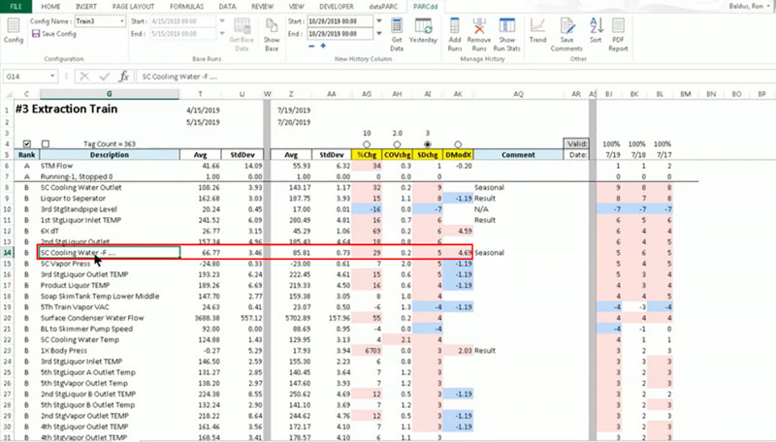Select column AQ header
The image size is (776, 442).
click(518, 94)
